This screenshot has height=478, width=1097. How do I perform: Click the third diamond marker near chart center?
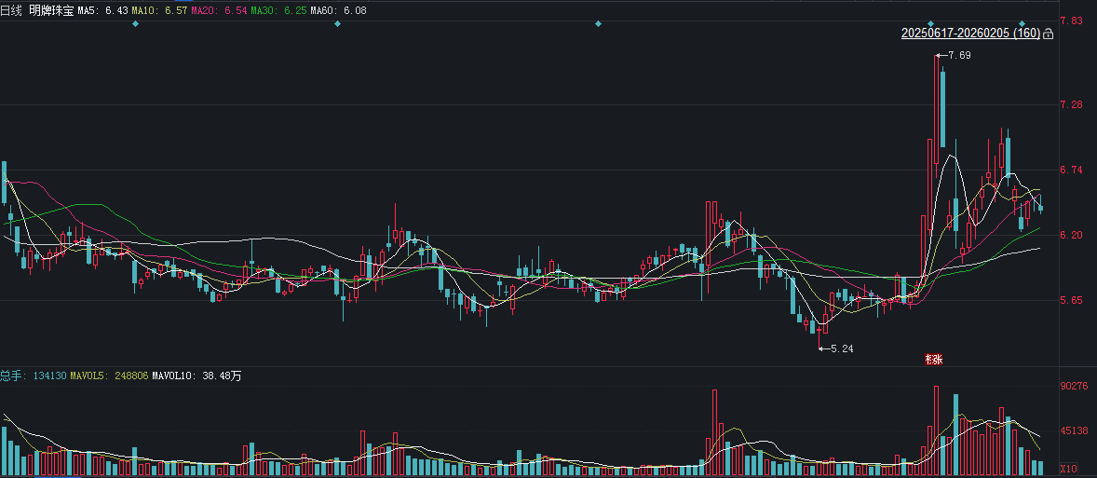coord(598,23)
